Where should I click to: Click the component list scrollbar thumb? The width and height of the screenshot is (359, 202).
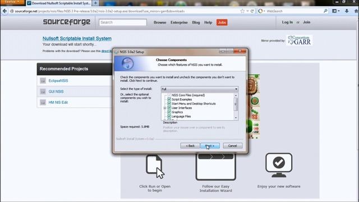coord(236,104)
